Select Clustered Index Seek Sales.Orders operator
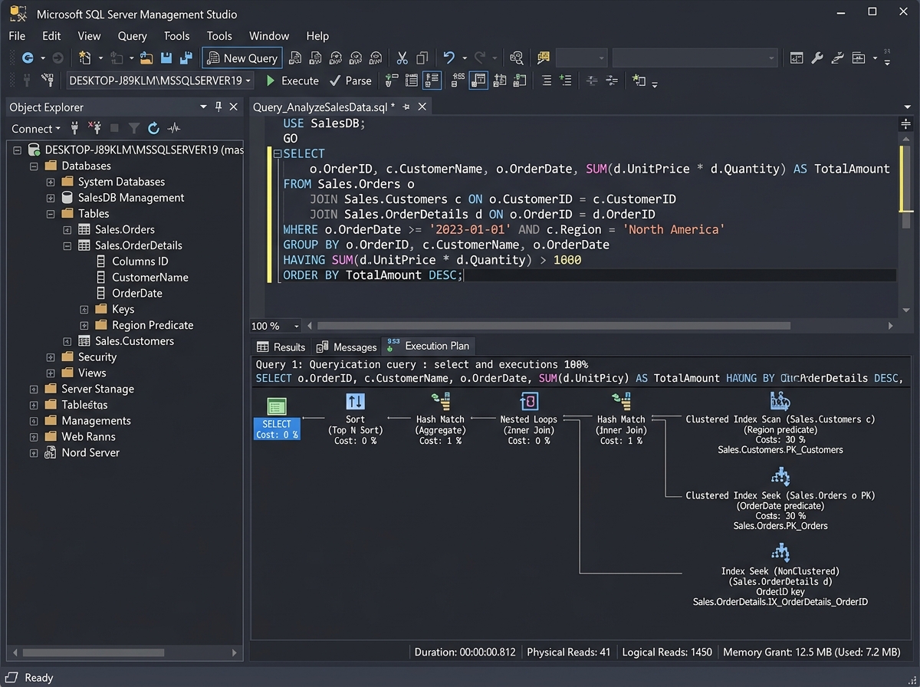920x687 pixels. tap(780, 498)
